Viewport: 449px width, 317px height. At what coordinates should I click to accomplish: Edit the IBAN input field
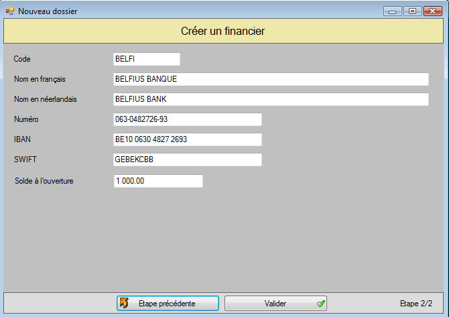pyautogui.click(x=188, y=139)
